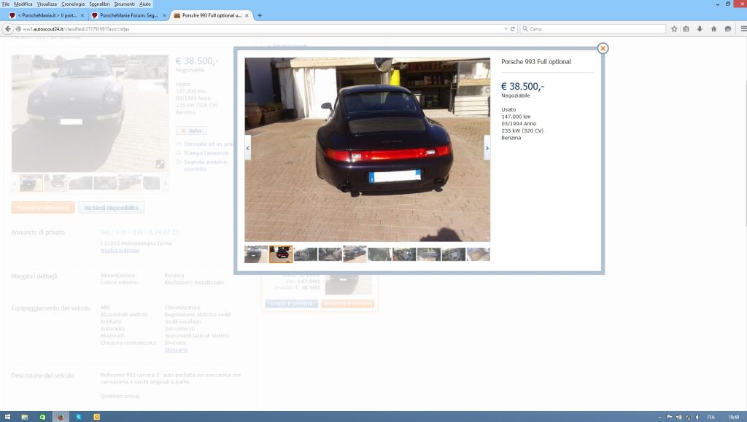Click the autoscout24.it address bar
This screenshot has height=422, width=747.
(262, 29)
